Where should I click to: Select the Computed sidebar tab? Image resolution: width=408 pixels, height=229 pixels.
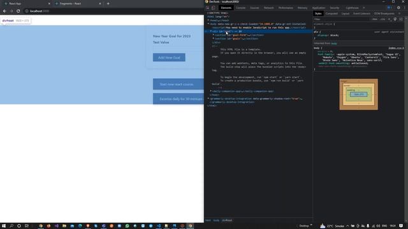click(x=331, y=13)
